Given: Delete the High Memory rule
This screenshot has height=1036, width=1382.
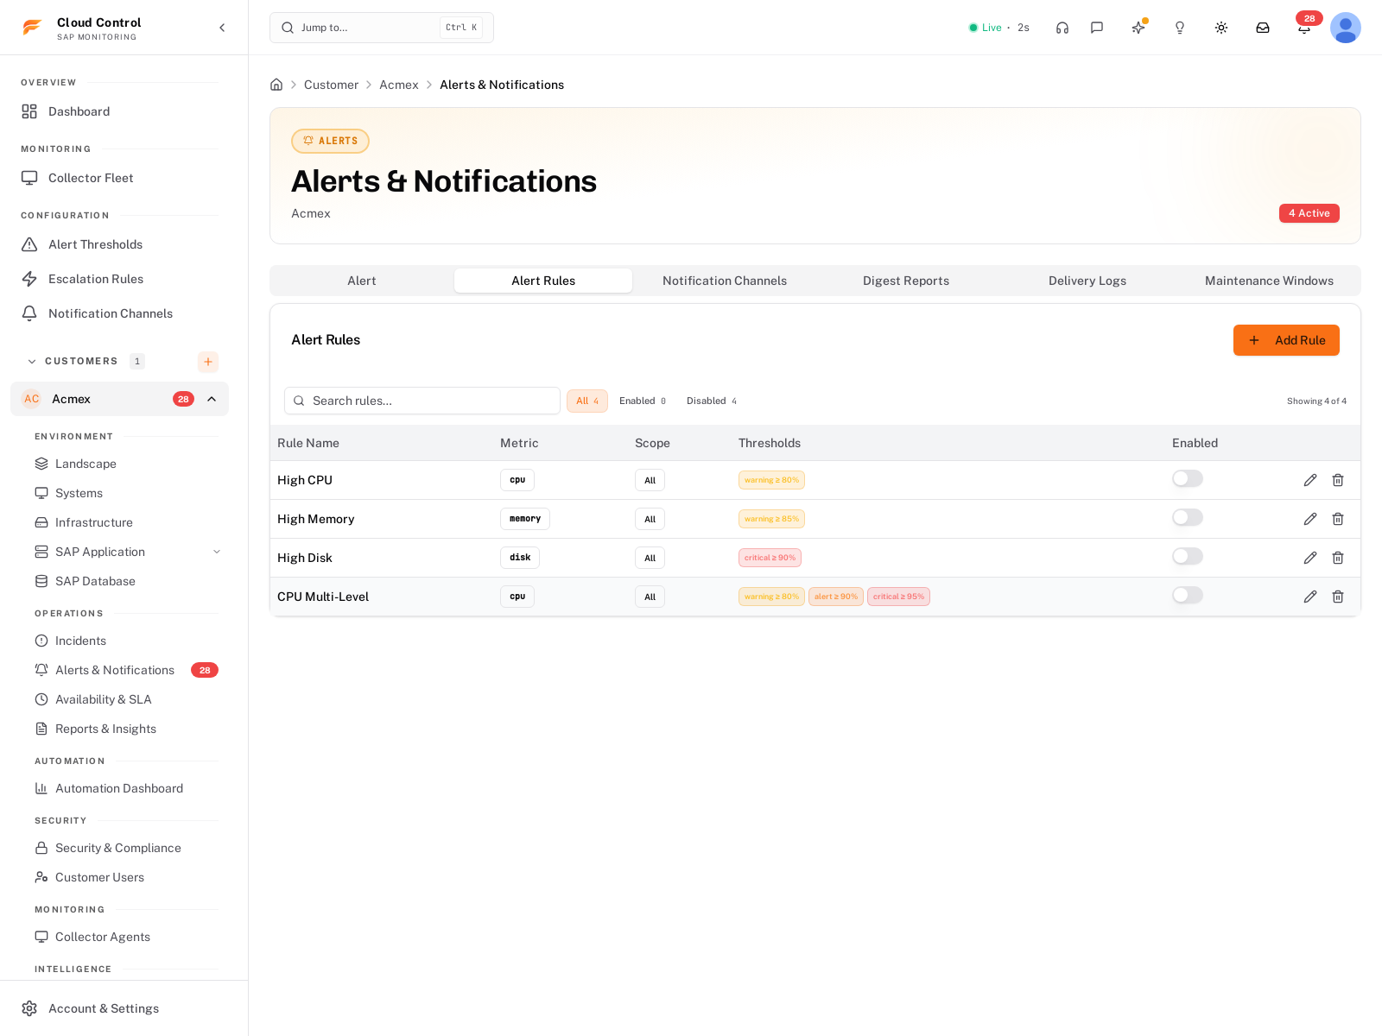Looking at the screenshot, I should [1338, 519].
